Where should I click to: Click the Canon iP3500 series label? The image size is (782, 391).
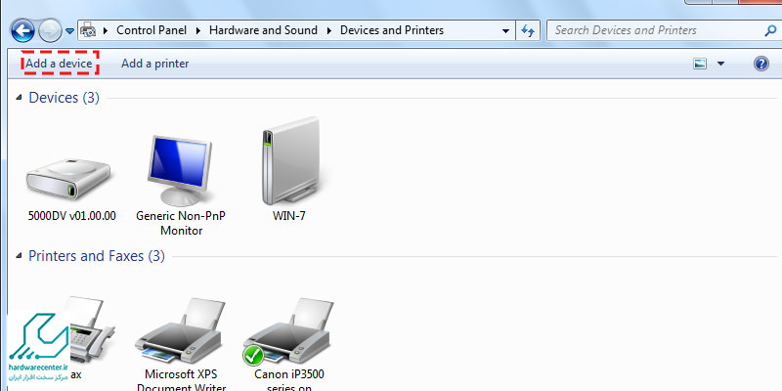point(289,380)
